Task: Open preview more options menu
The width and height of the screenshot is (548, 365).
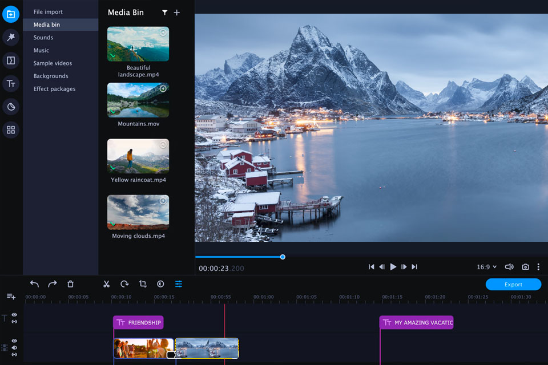Action: [538, 267]
